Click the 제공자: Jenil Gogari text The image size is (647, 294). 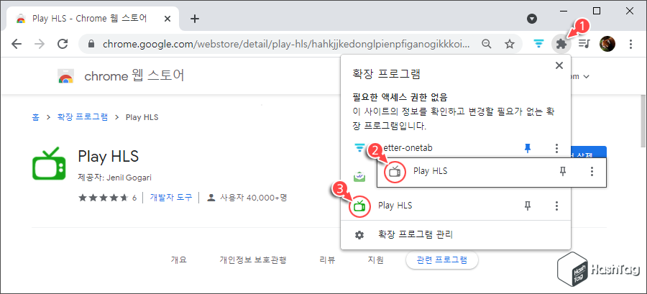coord(115,178)
